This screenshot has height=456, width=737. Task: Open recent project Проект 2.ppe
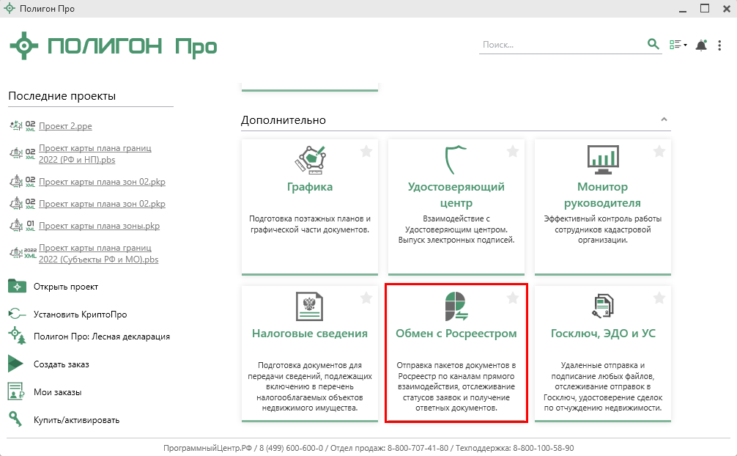click(65, 126)
